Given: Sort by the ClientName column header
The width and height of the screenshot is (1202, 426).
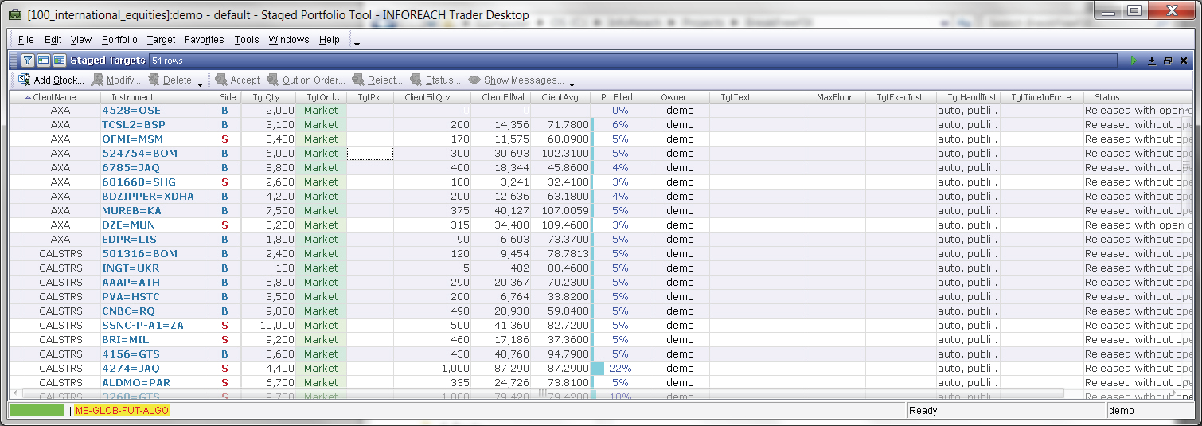Looking at the screenshot, I should click(54, 97).
